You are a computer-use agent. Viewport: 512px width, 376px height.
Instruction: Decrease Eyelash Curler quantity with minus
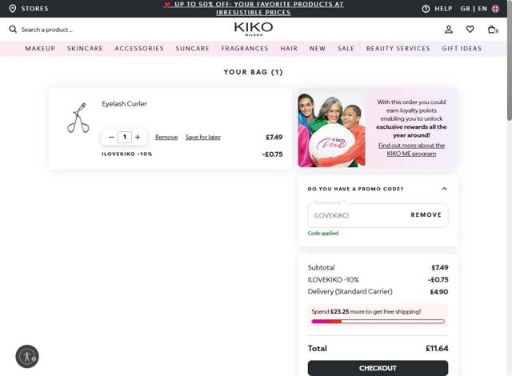tap(111, 137)
